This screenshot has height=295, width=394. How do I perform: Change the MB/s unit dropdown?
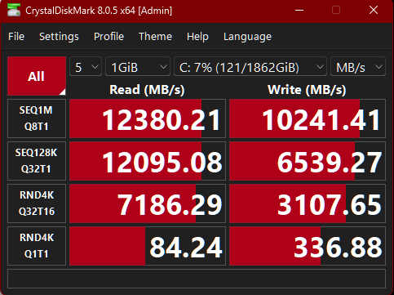click(x=358, y=66)
